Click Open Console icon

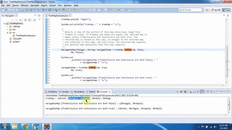coord(217,92)
